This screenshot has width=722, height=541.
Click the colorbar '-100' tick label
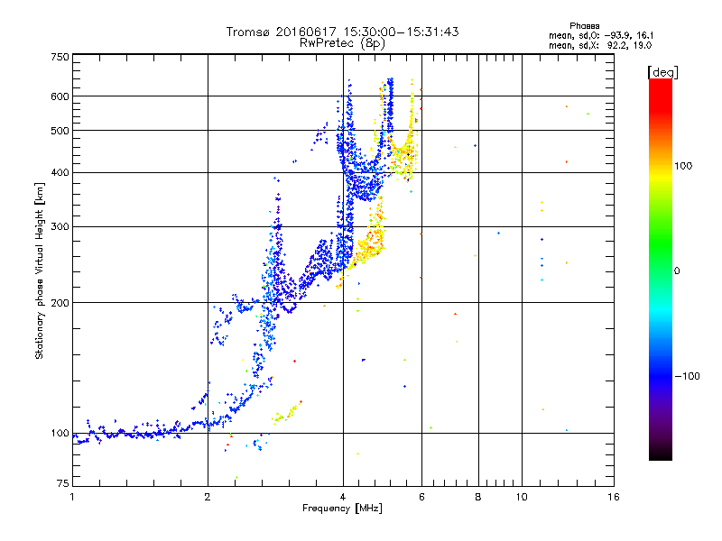click(x=687, y=376)
